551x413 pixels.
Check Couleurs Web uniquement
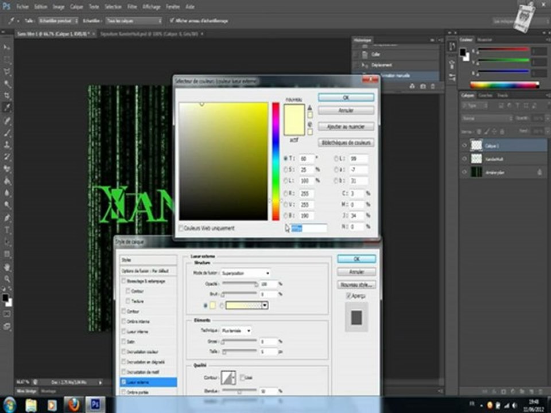point(181,228)
